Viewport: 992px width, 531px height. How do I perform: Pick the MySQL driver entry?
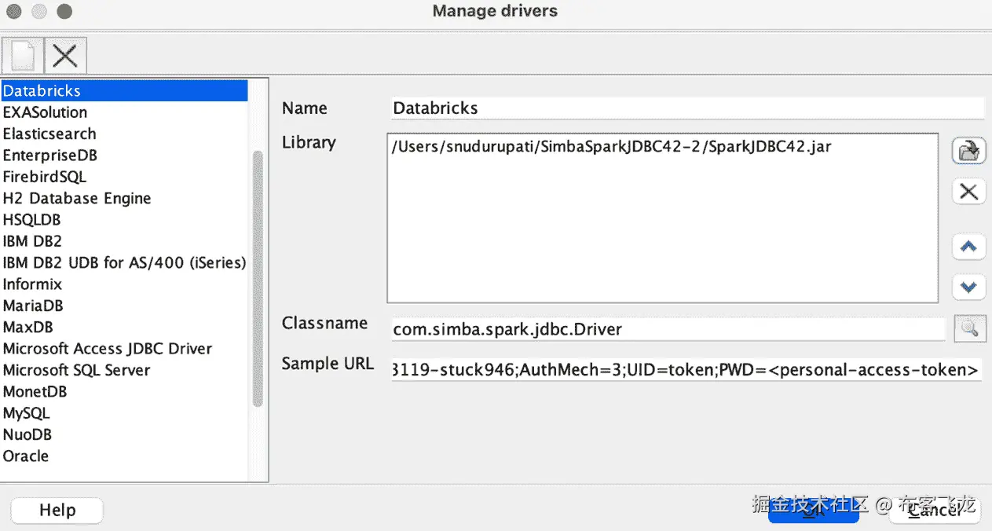tap(26, 413)
